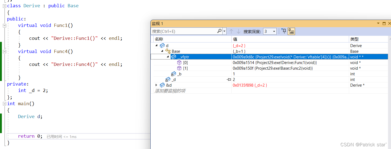Click the cube icon of &d
The image size is (391, 149).
click(162, 85)
